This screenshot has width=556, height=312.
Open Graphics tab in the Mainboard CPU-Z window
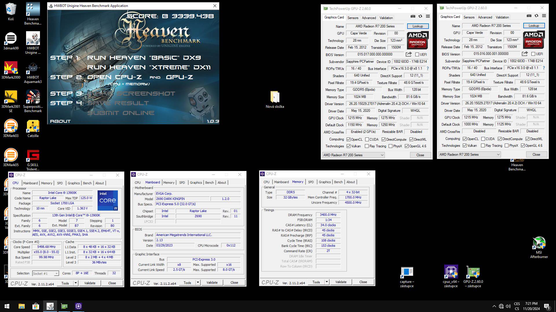pos(196,183)
